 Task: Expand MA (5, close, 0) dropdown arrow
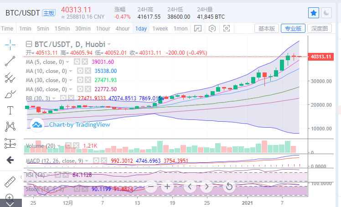67,62
